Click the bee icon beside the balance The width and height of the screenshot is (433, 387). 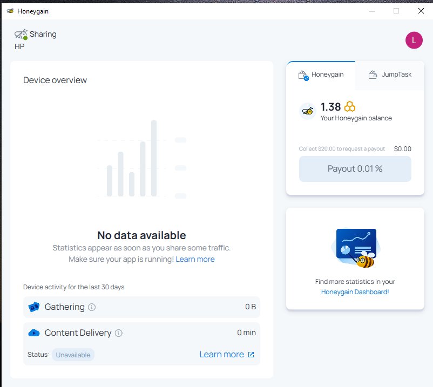pyautogui.click(x=308, y=111)
